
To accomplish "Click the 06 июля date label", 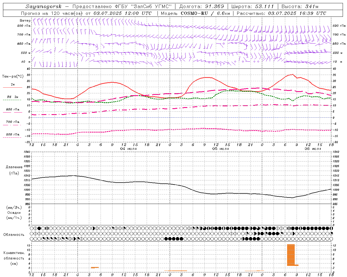I will tap(313, 149).
